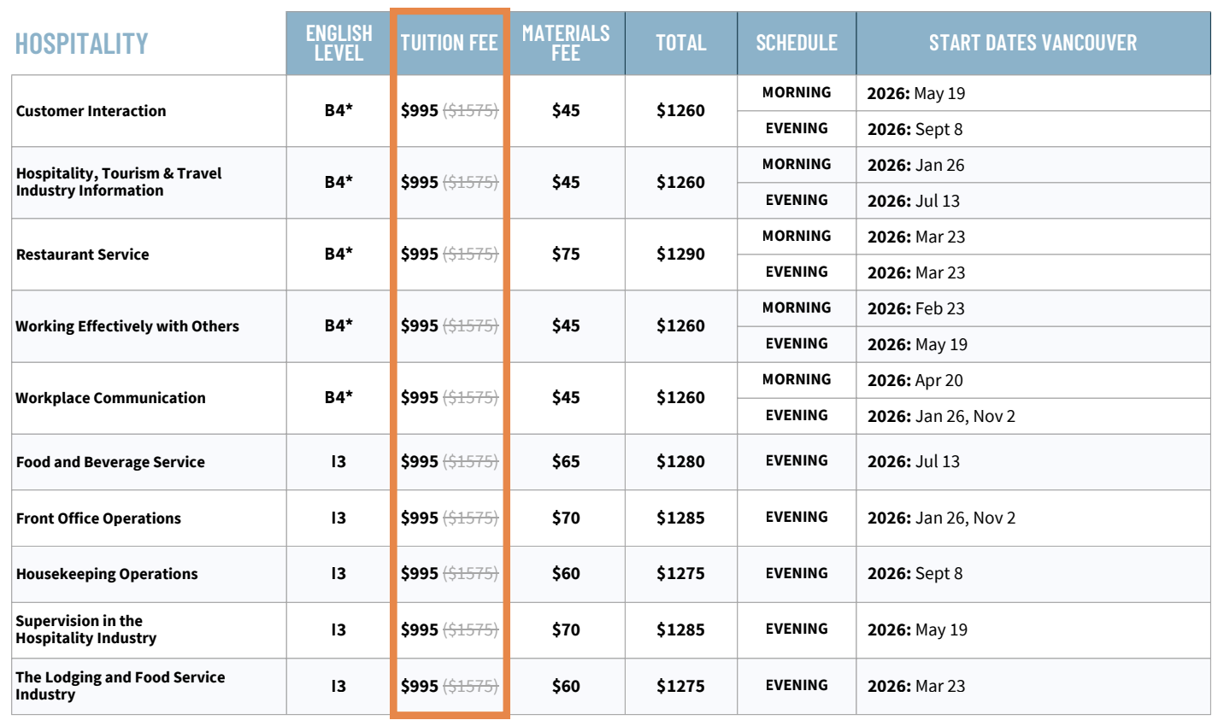The image size is (1224, 726).
Task: Click the Start Dates Vancouver header
Action: (x=1033, y=43)
